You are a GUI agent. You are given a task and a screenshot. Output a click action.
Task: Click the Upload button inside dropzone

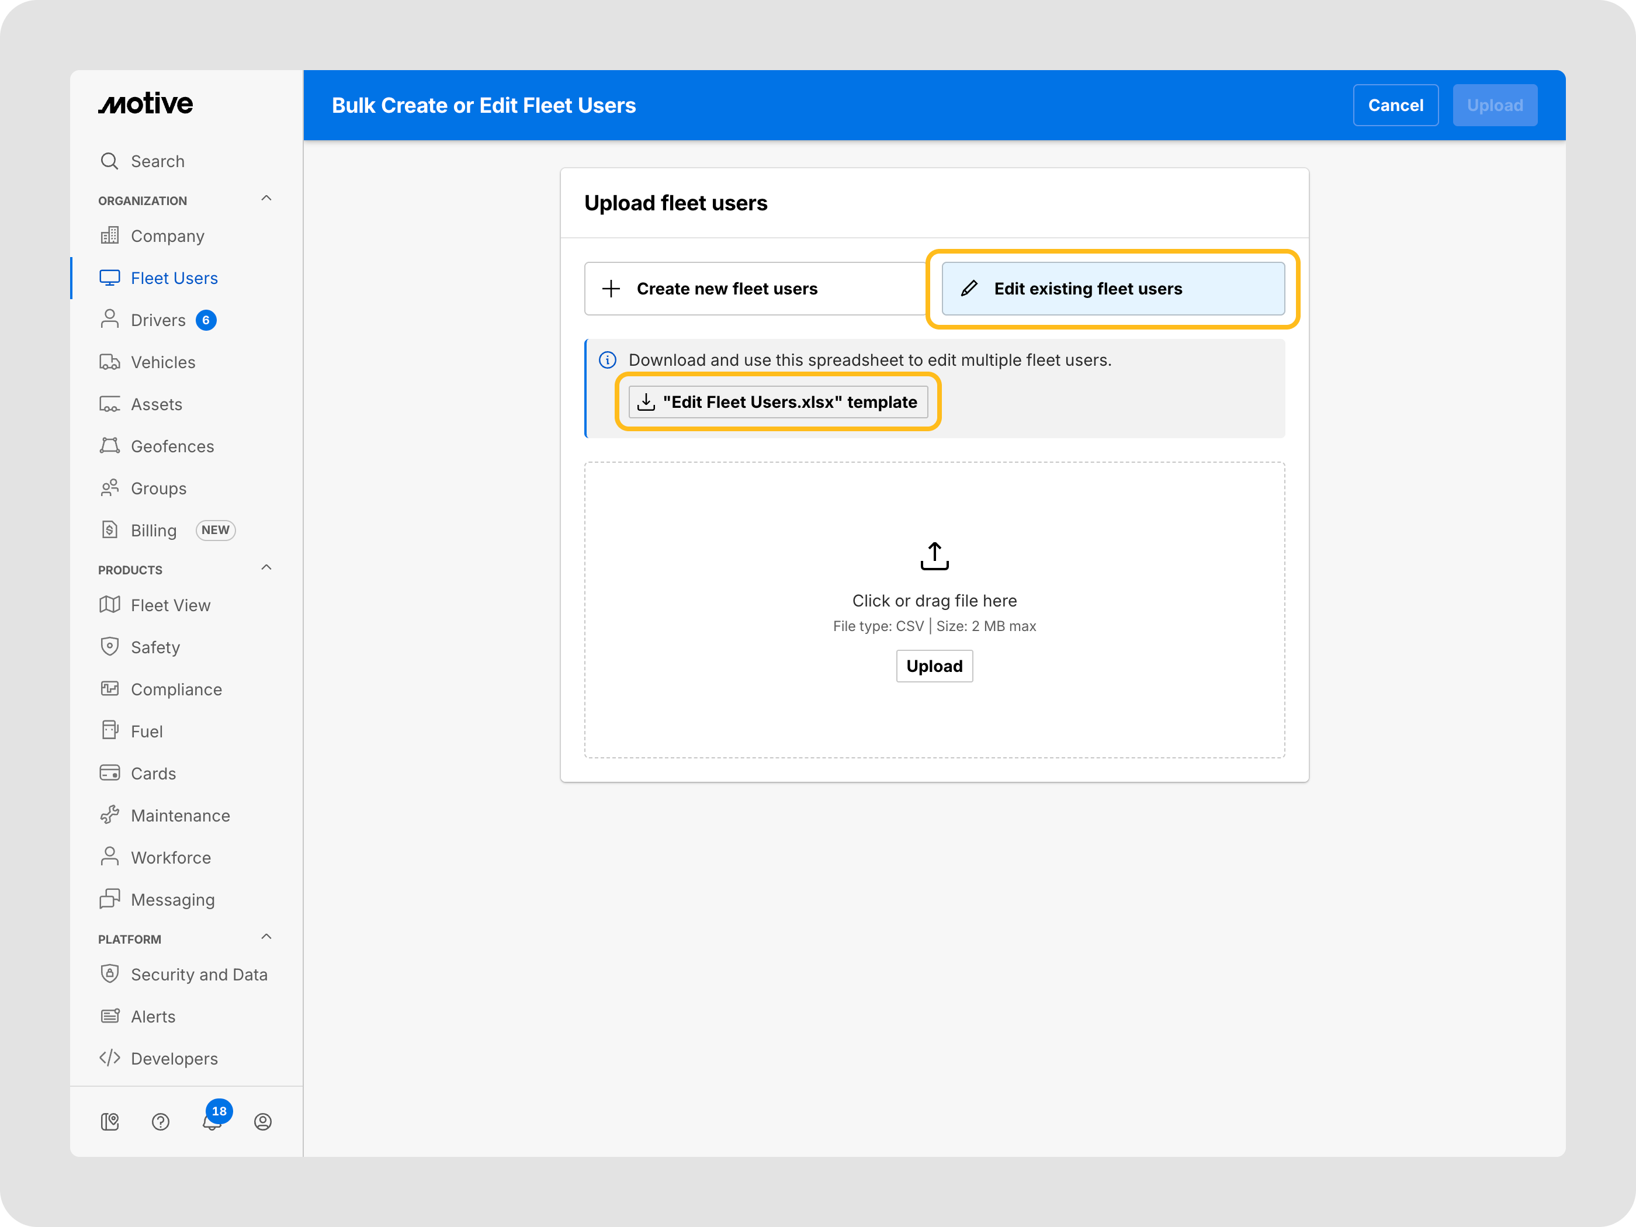[x=934, y=667]
